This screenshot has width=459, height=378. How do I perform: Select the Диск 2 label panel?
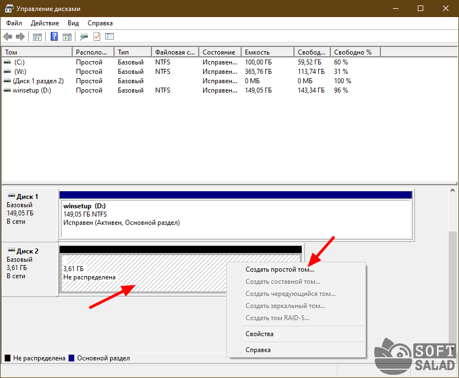click(x=30, y=267)
